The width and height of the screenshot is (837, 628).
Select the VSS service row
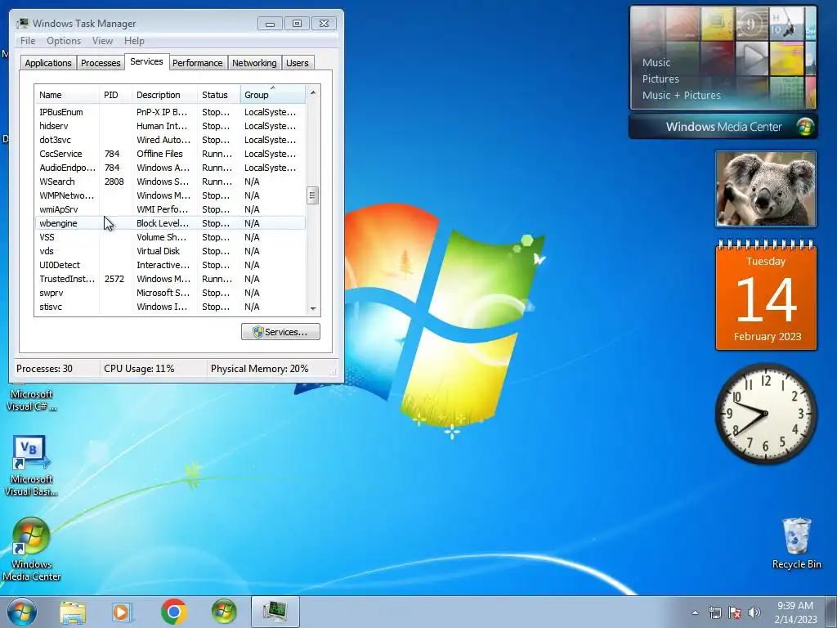tap(170, 237)
